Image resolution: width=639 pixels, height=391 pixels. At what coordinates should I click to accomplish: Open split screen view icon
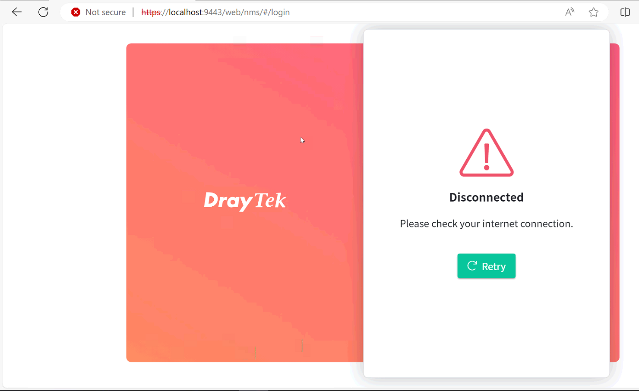pyautogui.click(x=625, y=12)
